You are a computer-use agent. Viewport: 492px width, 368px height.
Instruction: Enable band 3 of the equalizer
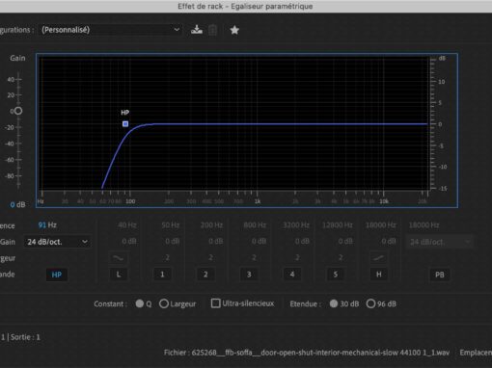pyautogui.click(x=249, y=275)
